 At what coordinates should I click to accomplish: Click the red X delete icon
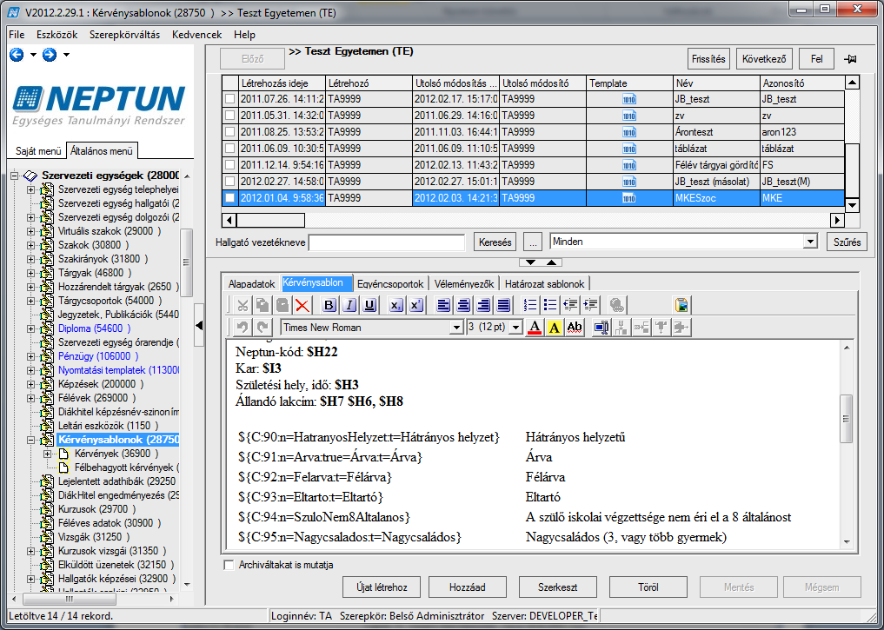(x=302, y=305)
